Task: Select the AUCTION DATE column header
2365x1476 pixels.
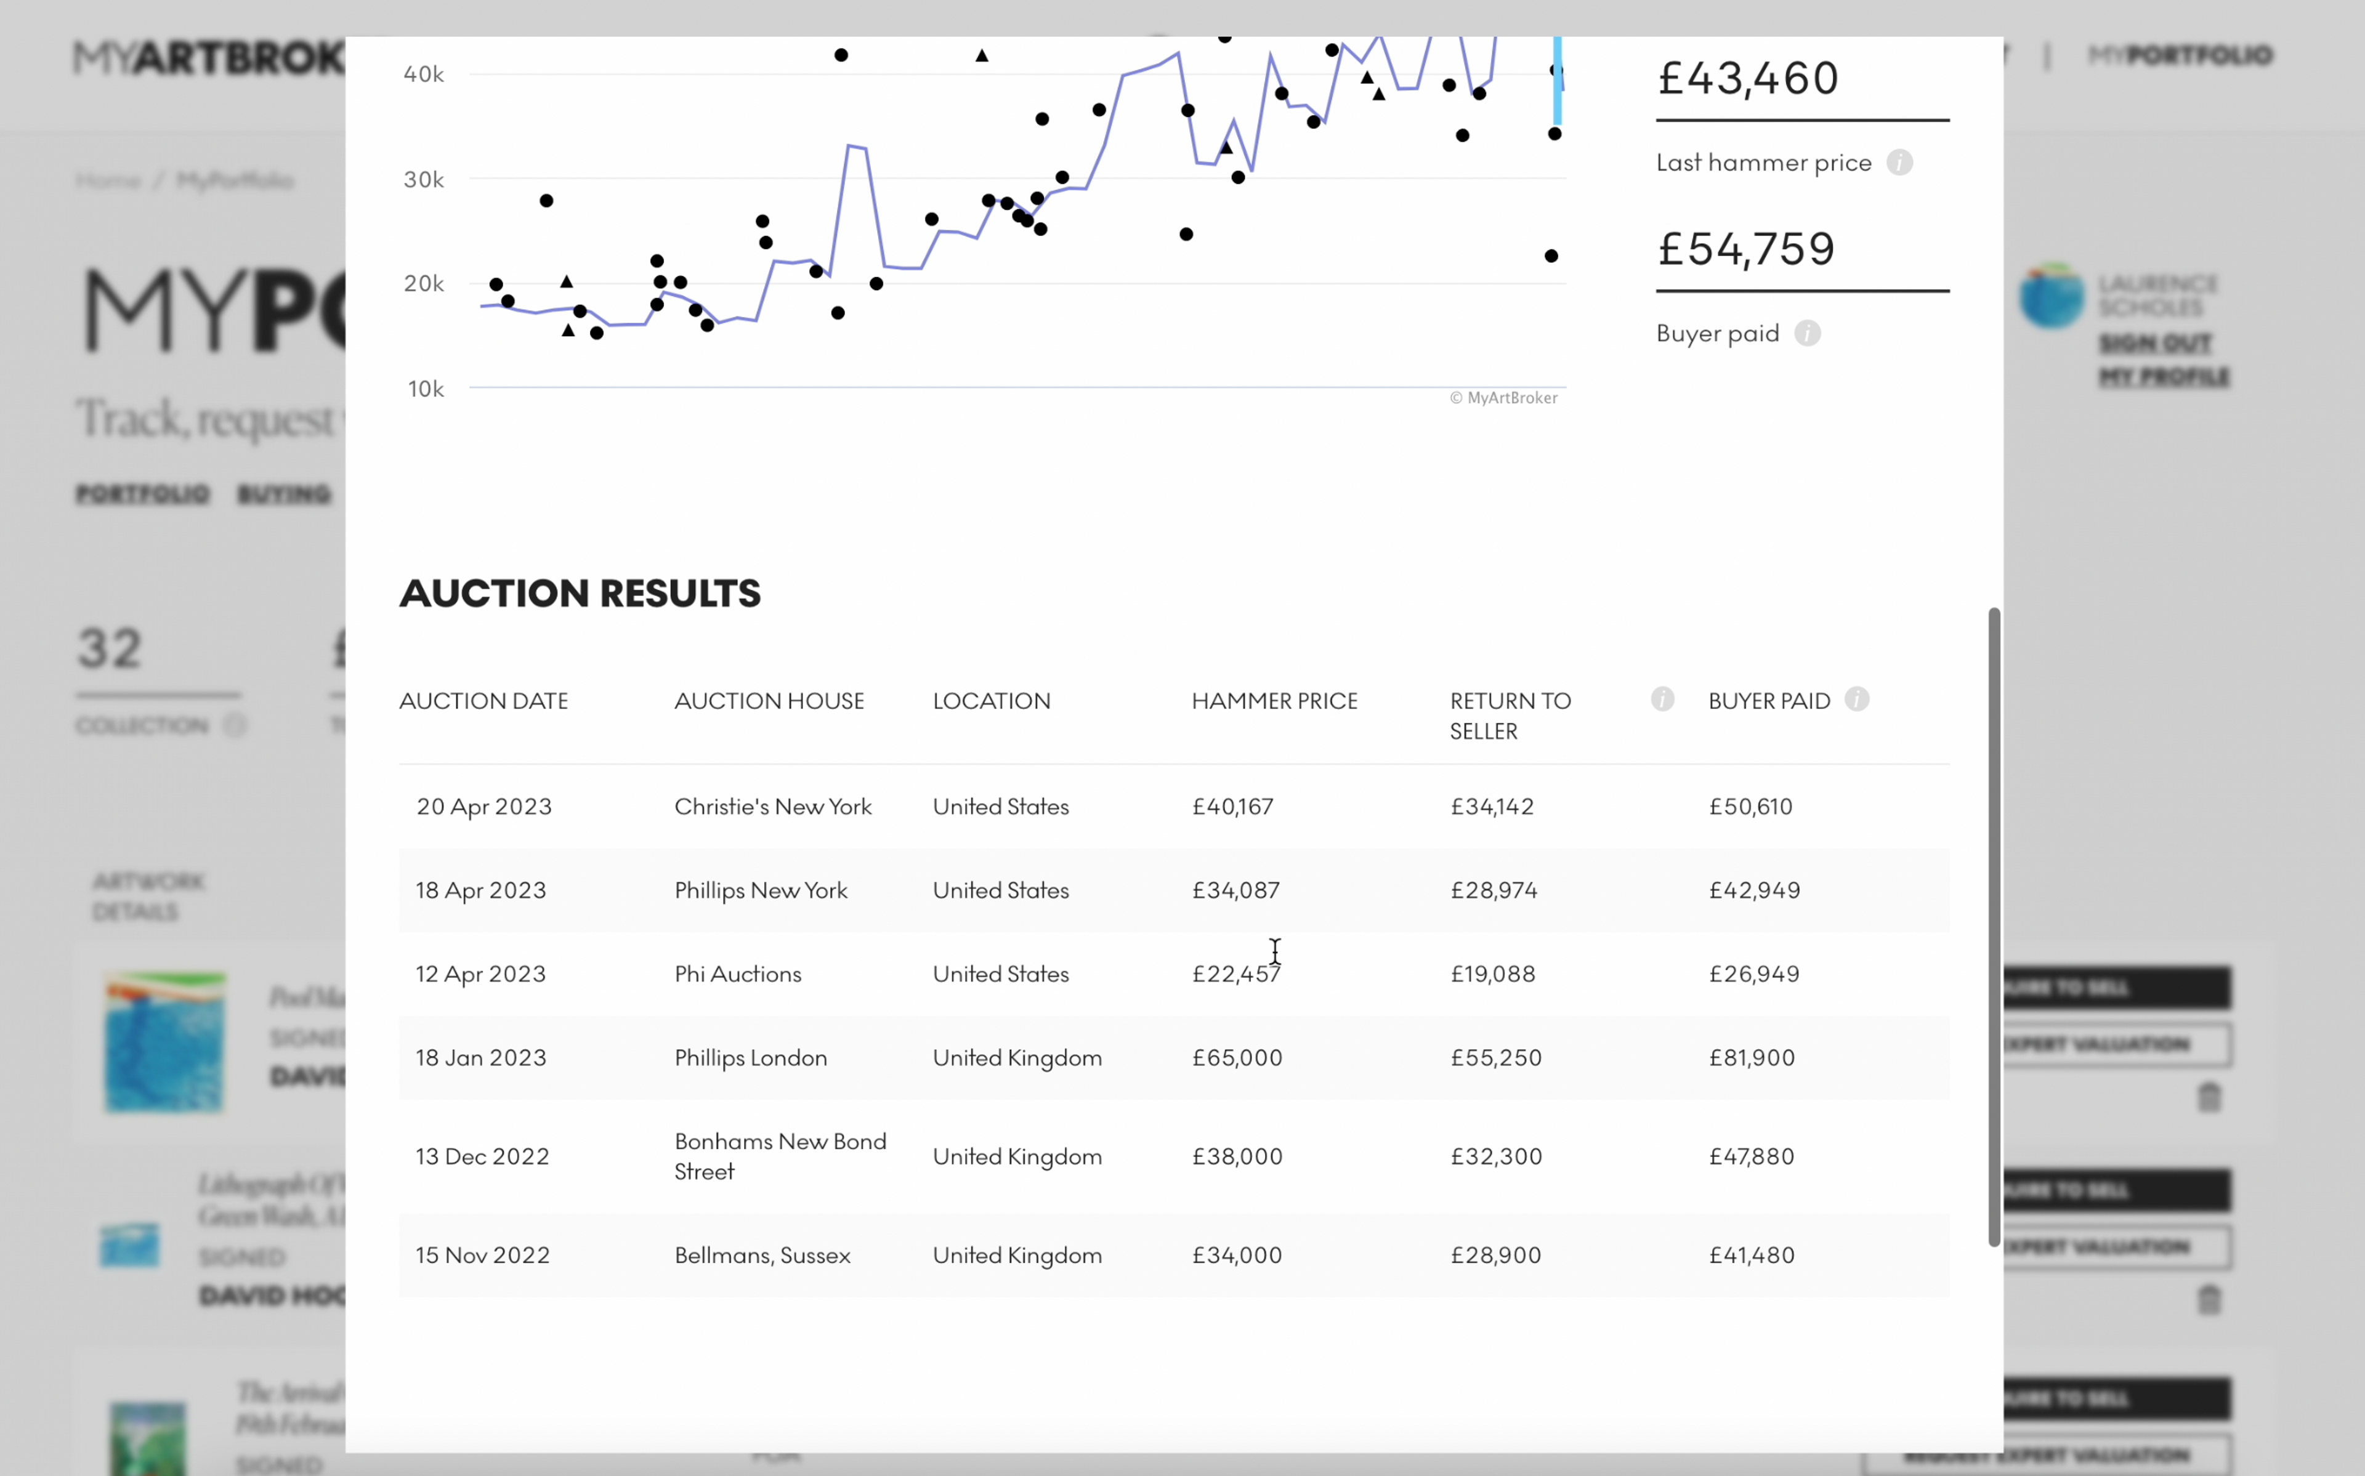Action: [x=483, y=701]
